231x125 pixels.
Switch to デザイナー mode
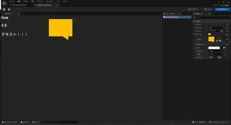click(193, 10)
